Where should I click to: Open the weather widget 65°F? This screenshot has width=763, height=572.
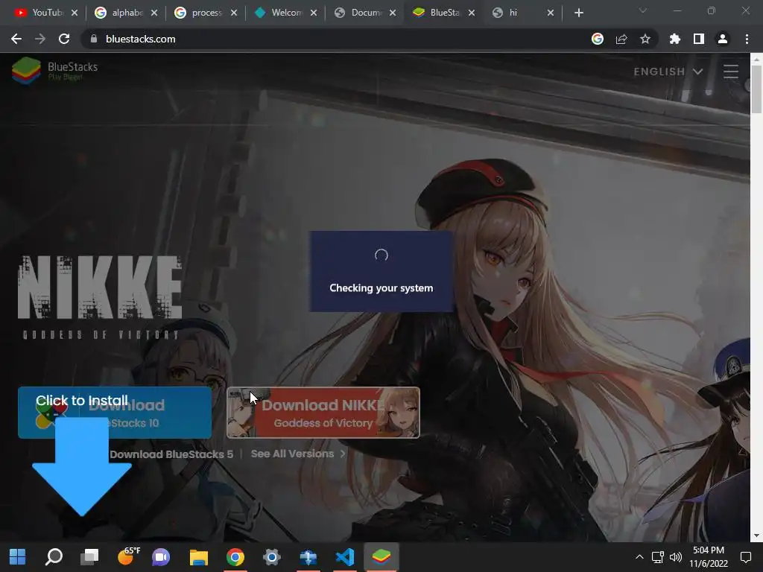point(128,556)
